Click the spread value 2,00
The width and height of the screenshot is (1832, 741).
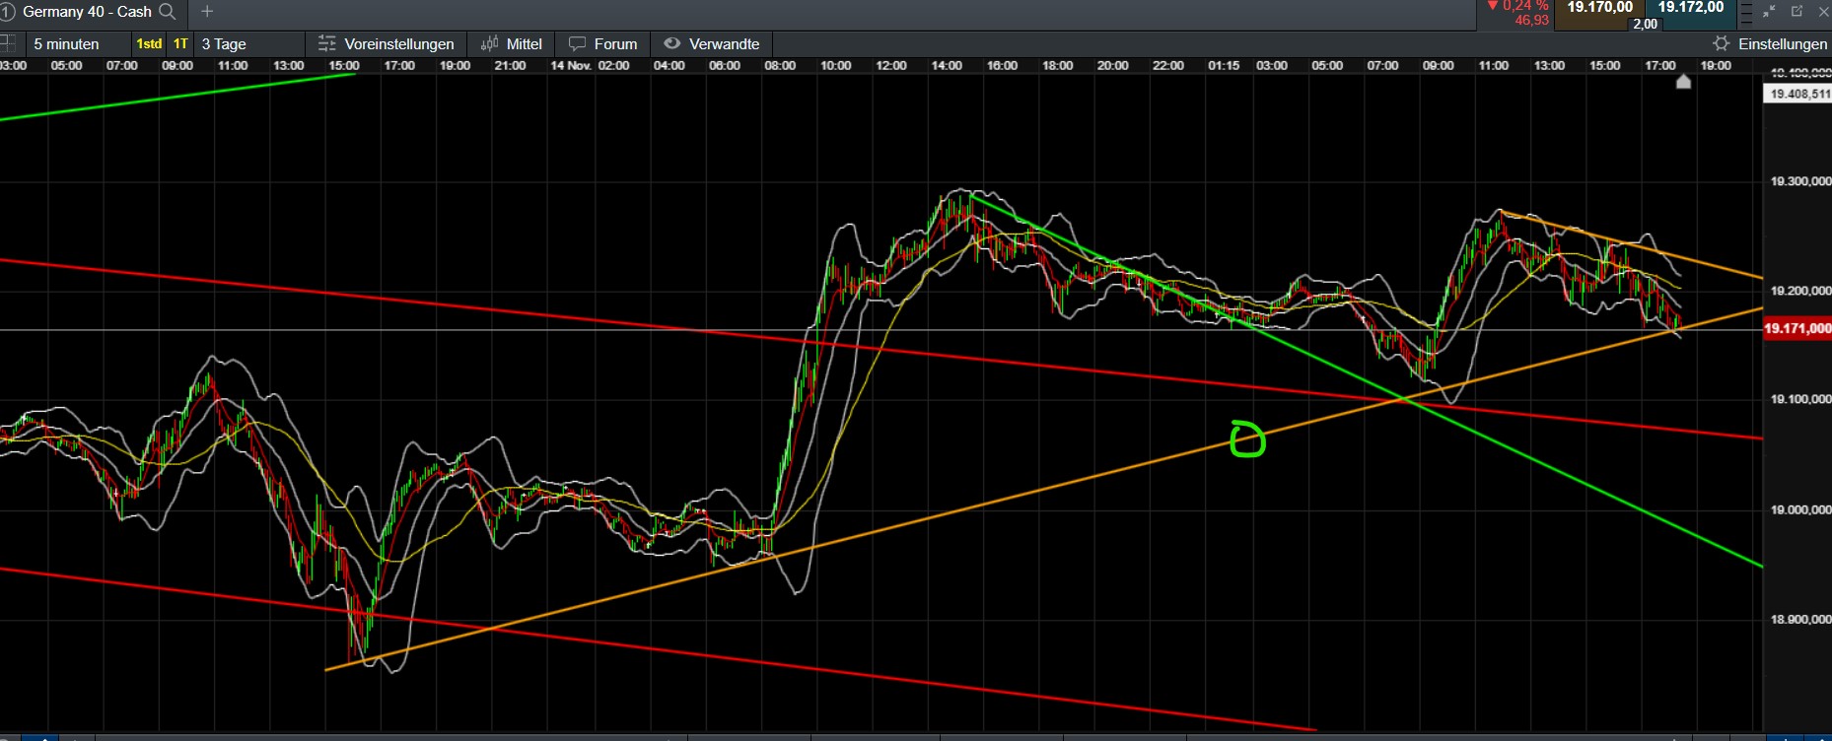[1645, 24]
